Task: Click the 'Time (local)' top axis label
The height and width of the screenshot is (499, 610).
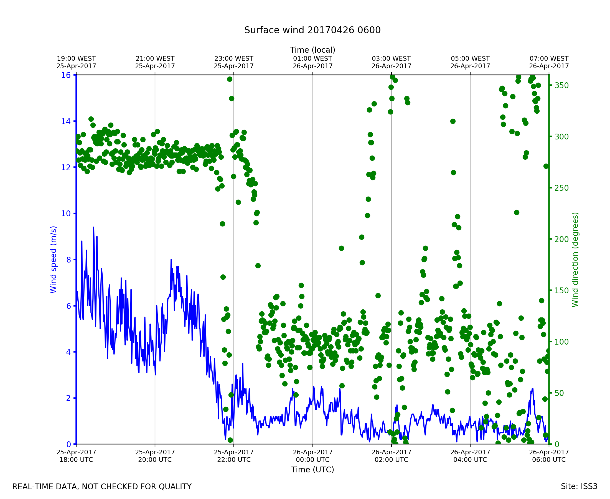Action: pos(312,50)
